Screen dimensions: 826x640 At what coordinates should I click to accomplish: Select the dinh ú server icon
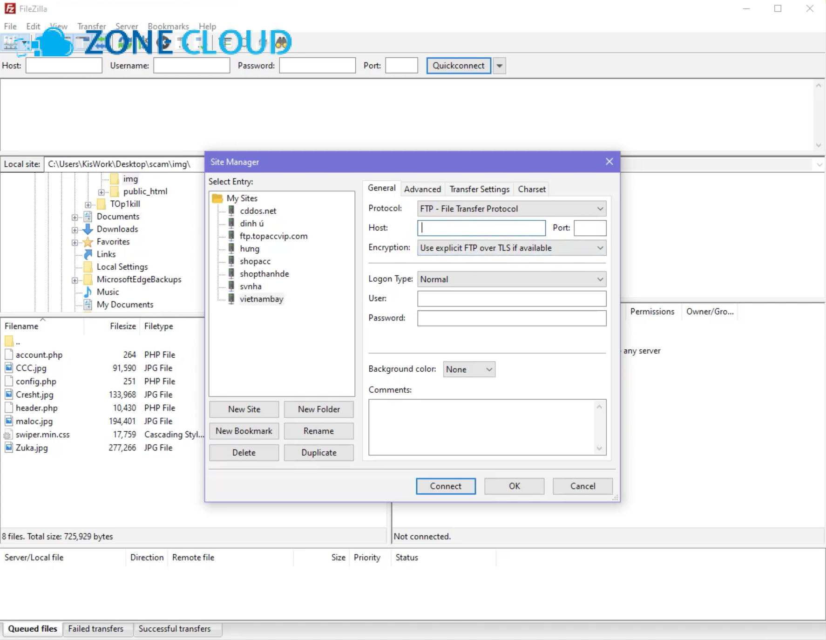[231, 223]
